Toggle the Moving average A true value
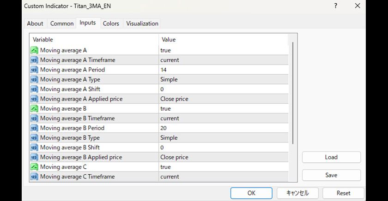Screen dimensions: 388x201 (165, 50)
